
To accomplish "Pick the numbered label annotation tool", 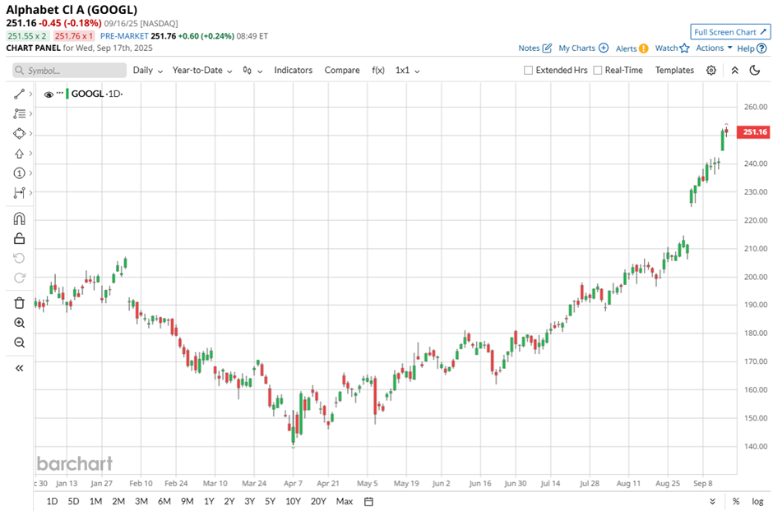I will click(x=19, y=172).
